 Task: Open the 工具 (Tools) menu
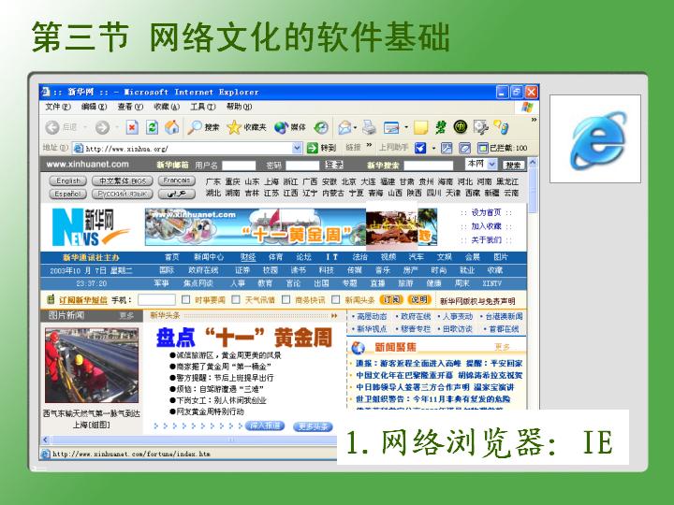[x=203, y=107]
